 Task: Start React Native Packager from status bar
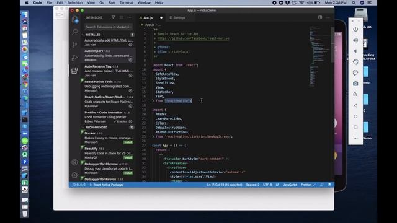pos(107,185)
